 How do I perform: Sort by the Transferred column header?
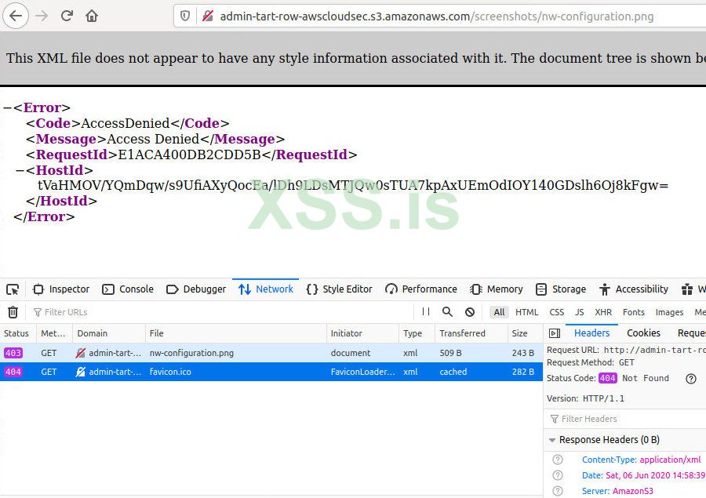coord(471,333)
